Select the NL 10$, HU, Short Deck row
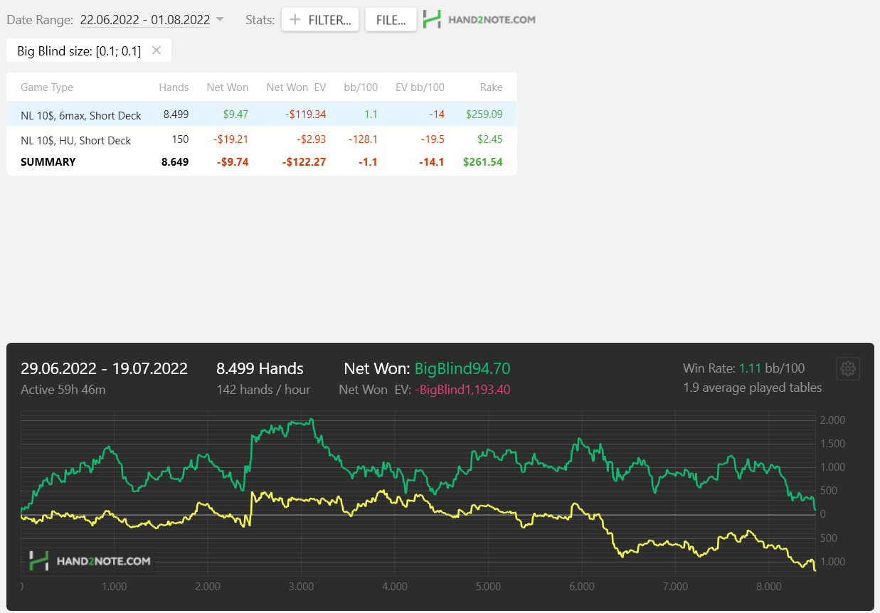The width and height of the screenshot is (880, 613). (x=262, y=139)
